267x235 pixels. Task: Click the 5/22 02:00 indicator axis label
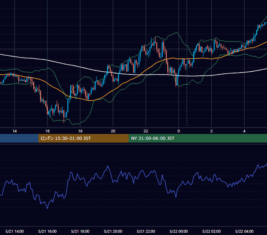click(x=212, y=231)
